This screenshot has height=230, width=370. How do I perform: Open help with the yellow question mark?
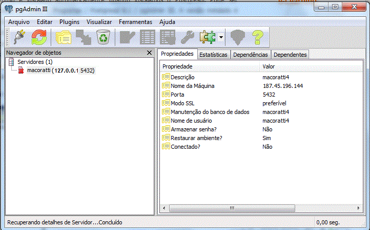pos(258,37)
